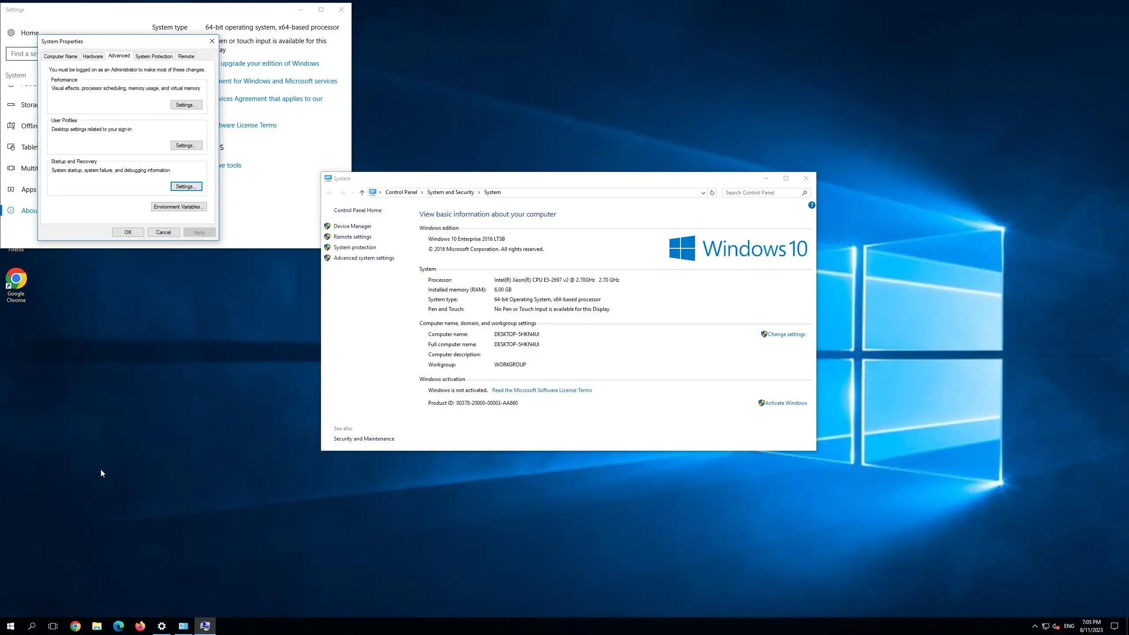Image resolution: width=1129 pixels, height=635 pixels.
Task: Switch to the Hardware tab
Action: [93, 56]
